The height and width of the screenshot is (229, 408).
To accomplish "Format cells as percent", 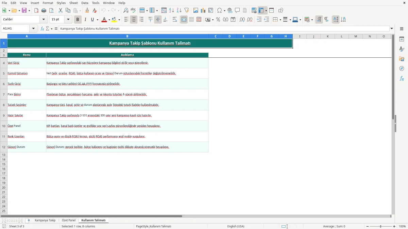I will tap(218, 20).
